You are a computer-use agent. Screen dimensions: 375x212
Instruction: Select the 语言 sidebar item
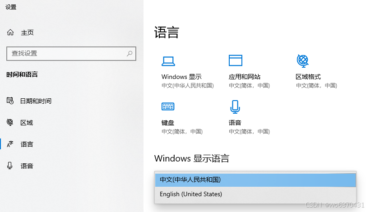[x=27, y=144]
